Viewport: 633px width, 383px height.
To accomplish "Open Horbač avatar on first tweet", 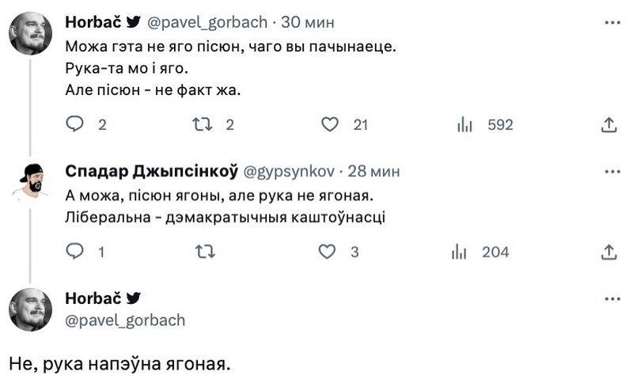I will [30, 33].
